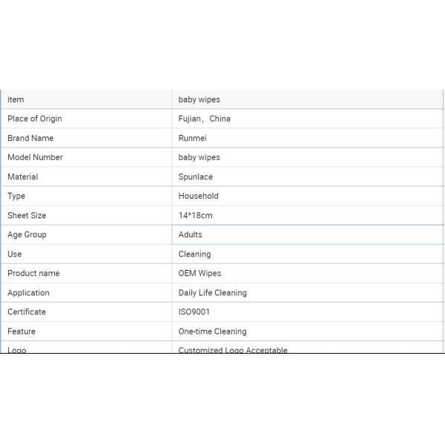This screenshot has width=445, height=445.
Task: Click the 'Cleaning' use value
Action: [x=194, y=254]
